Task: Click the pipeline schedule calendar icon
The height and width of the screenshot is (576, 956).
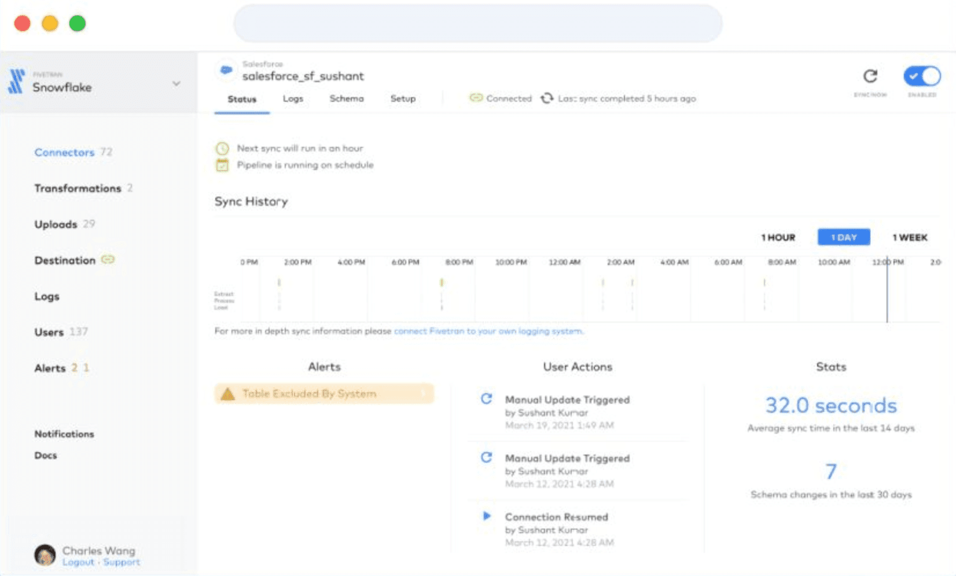Action: click(x=222, y=165)
